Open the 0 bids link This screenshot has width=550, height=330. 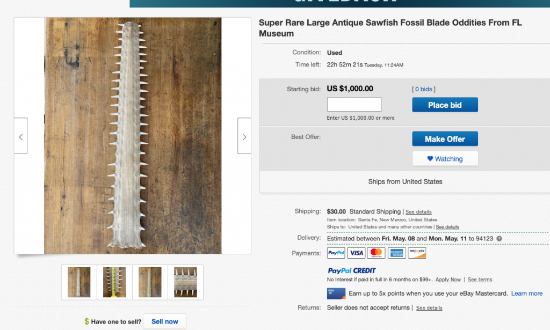click(424, 89)
